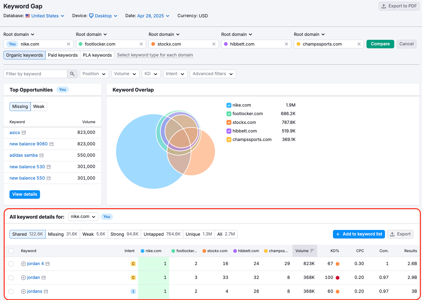Expand the jordan 4 keyword row
This screenshot has width=422, height=300.
click(x=23, y=263)
